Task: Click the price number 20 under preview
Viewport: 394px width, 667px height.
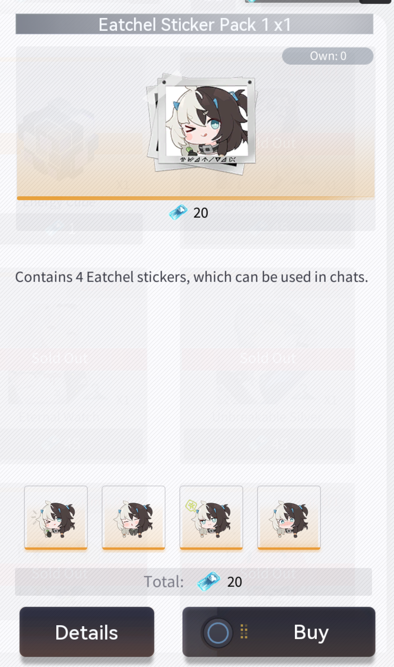Action: [x=201, y=213]
